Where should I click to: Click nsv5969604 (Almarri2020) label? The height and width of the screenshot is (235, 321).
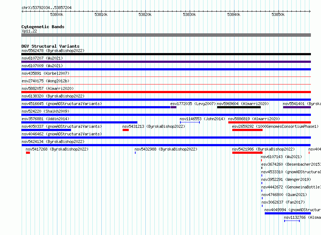tap(243, 104)
